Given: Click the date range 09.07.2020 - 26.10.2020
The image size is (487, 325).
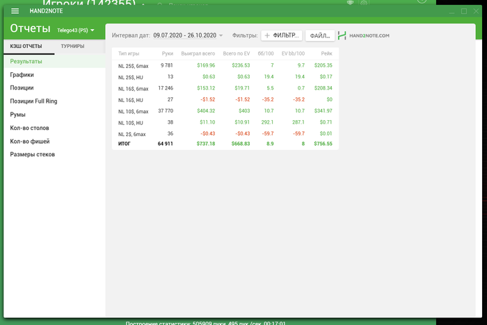Looking at the screenshot, I should click(185, 35).
